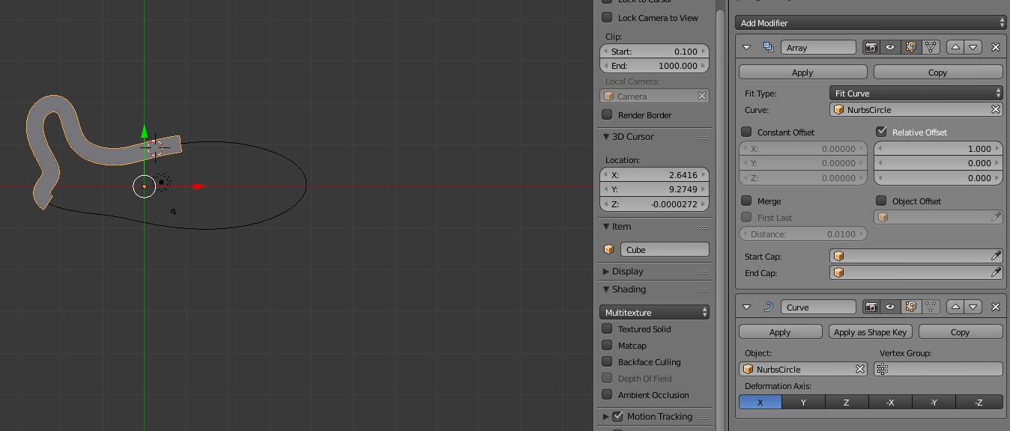Enable Lock Camera to View
Viewport: 1010px width, 431px height.
click(607, 18)
